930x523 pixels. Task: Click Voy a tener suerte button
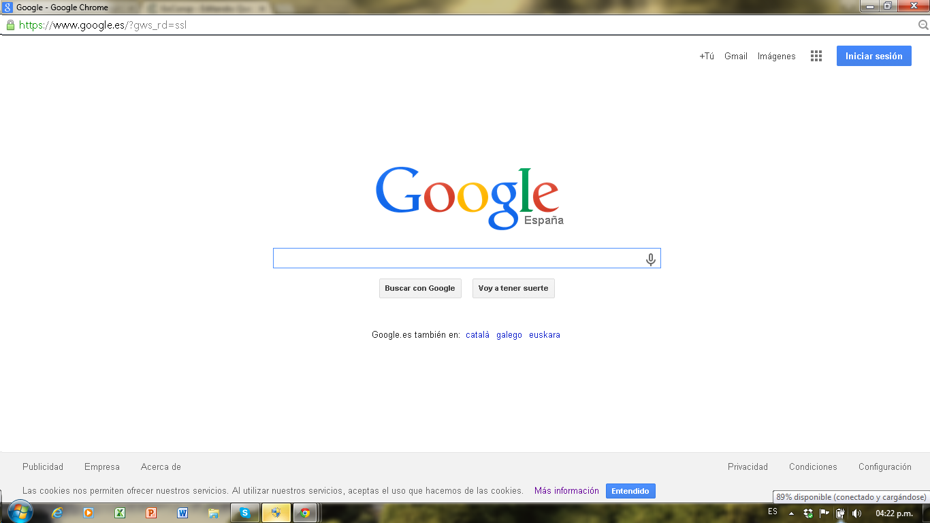pos(513,288)
